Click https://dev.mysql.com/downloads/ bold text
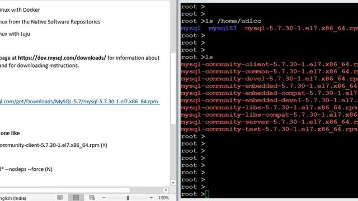358x201 pixels. [x=62, y=58]
